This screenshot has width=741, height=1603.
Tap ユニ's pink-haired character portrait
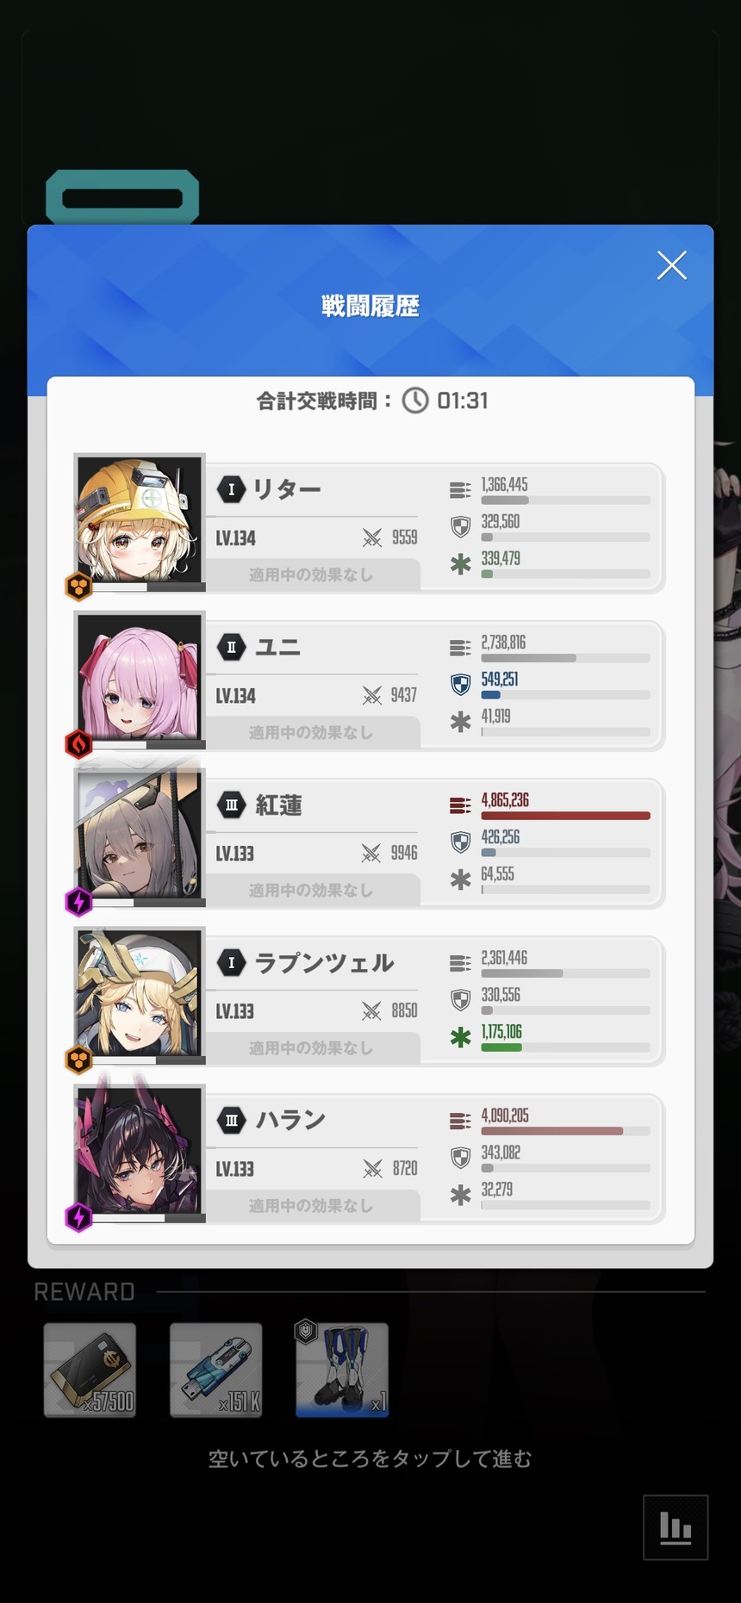tap(140, 680)
